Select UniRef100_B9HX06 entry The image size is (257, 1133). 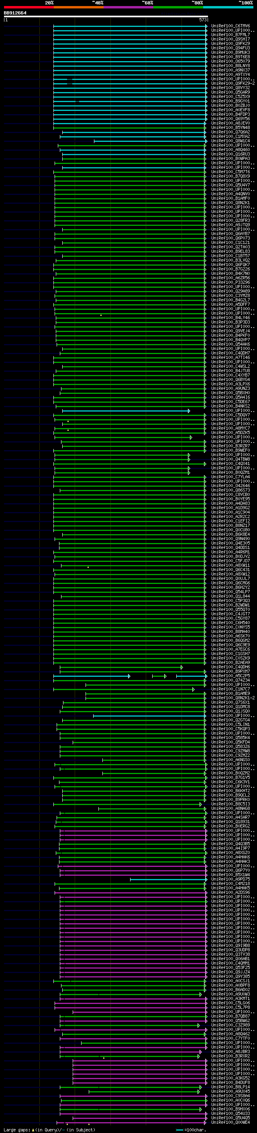(x=230, y=1109)
